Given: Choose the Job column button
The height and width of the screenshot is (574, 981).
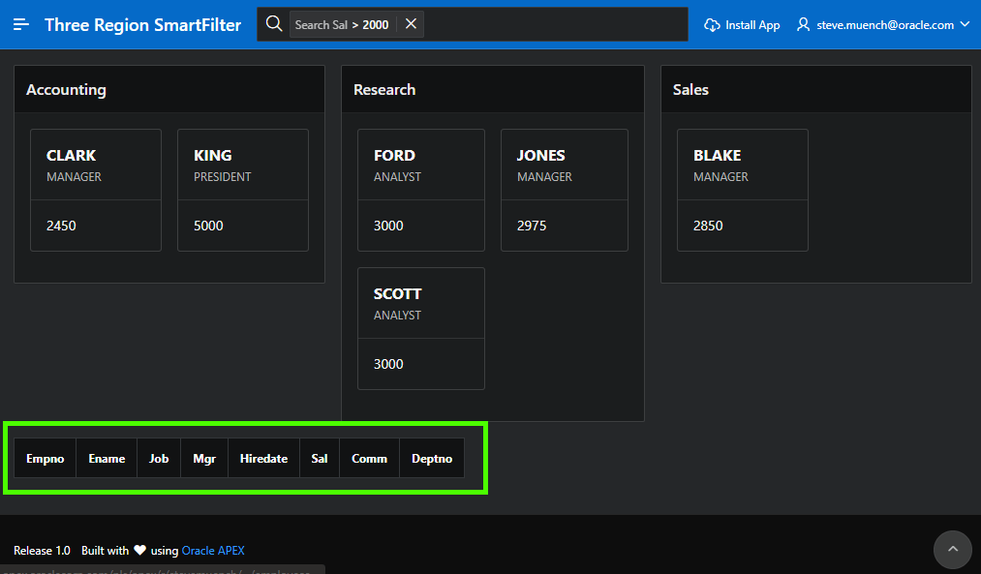Looking at the screenshot, I should tap(159, 458).
